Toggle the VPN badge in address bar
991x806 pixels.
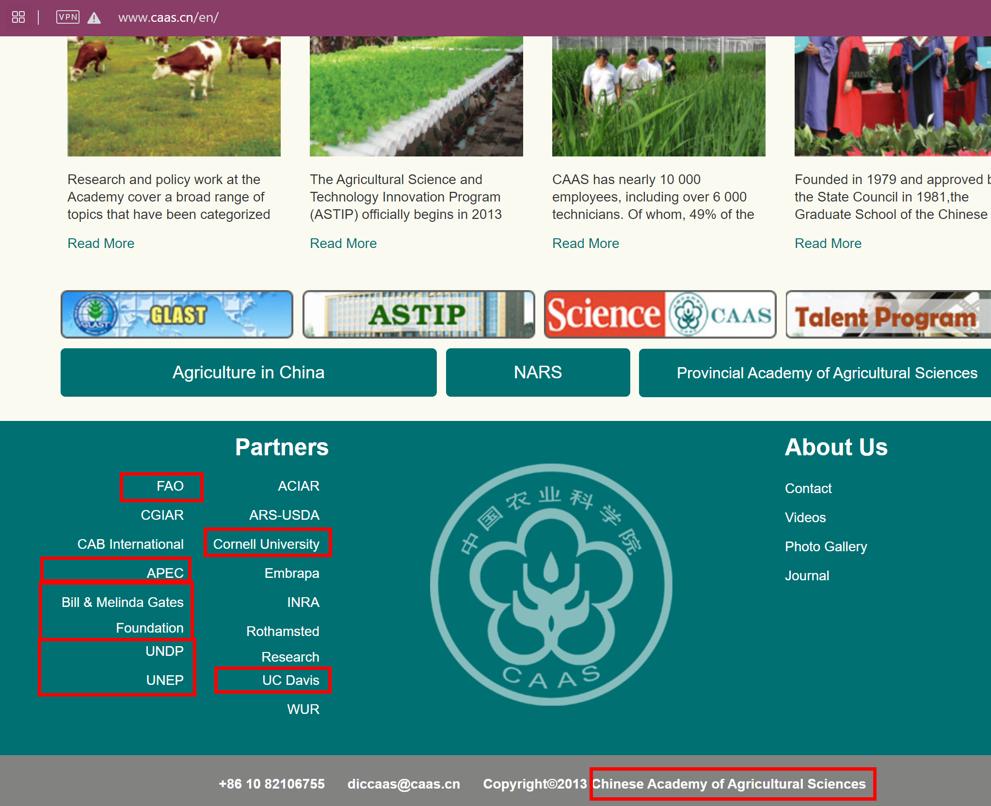point(68,17)
